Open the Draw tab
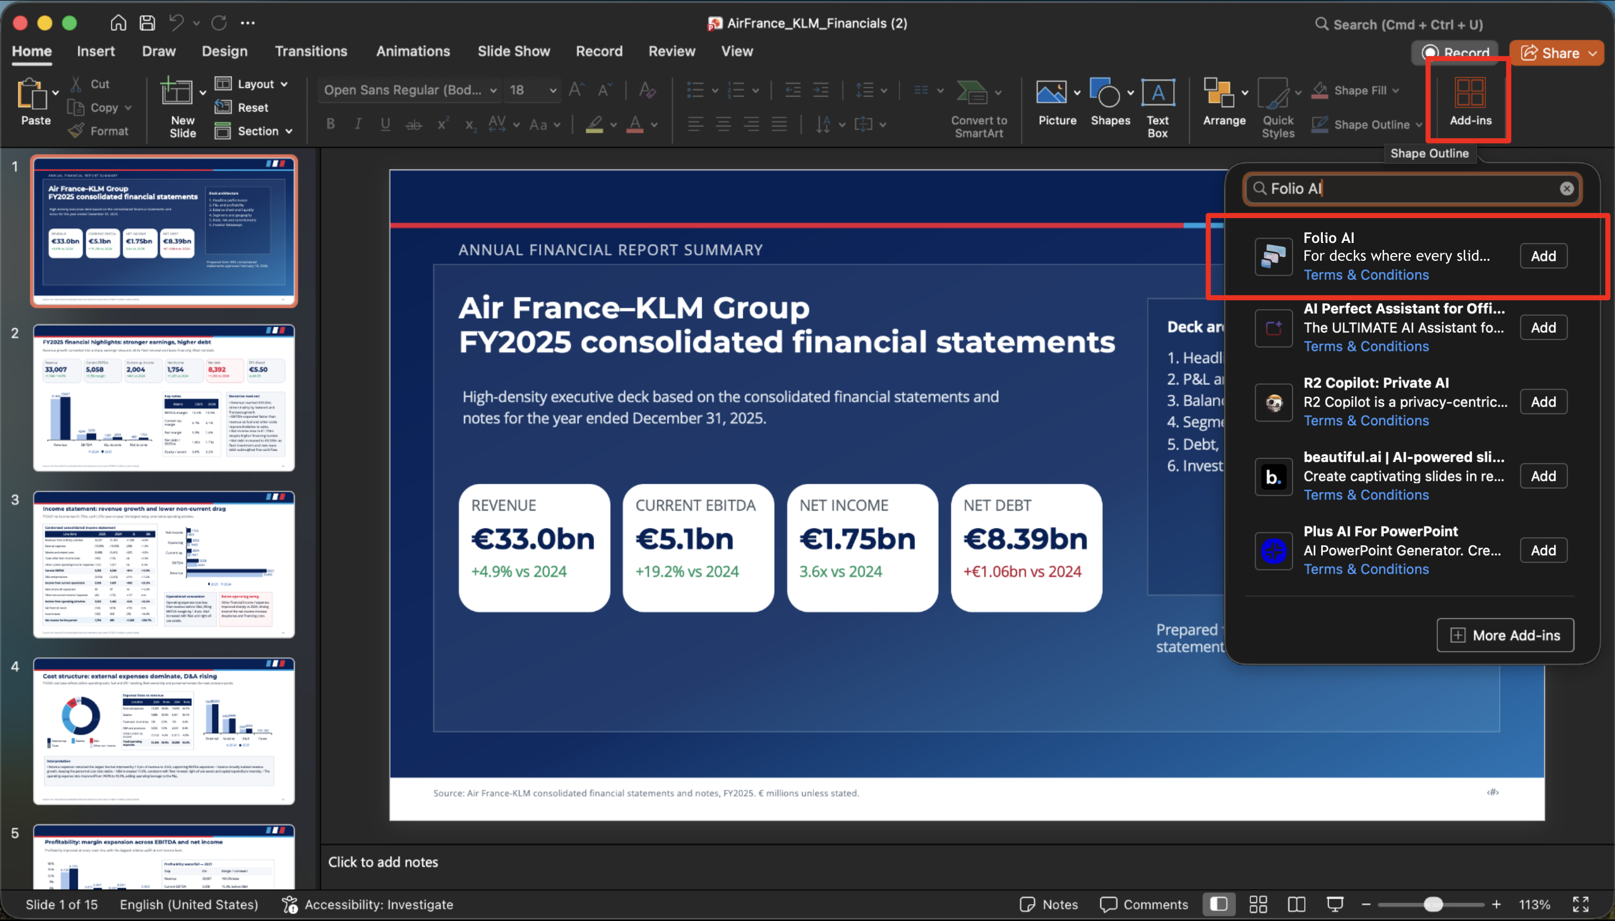This screenshot has width=1615, height=921. (x=159, y=51)
